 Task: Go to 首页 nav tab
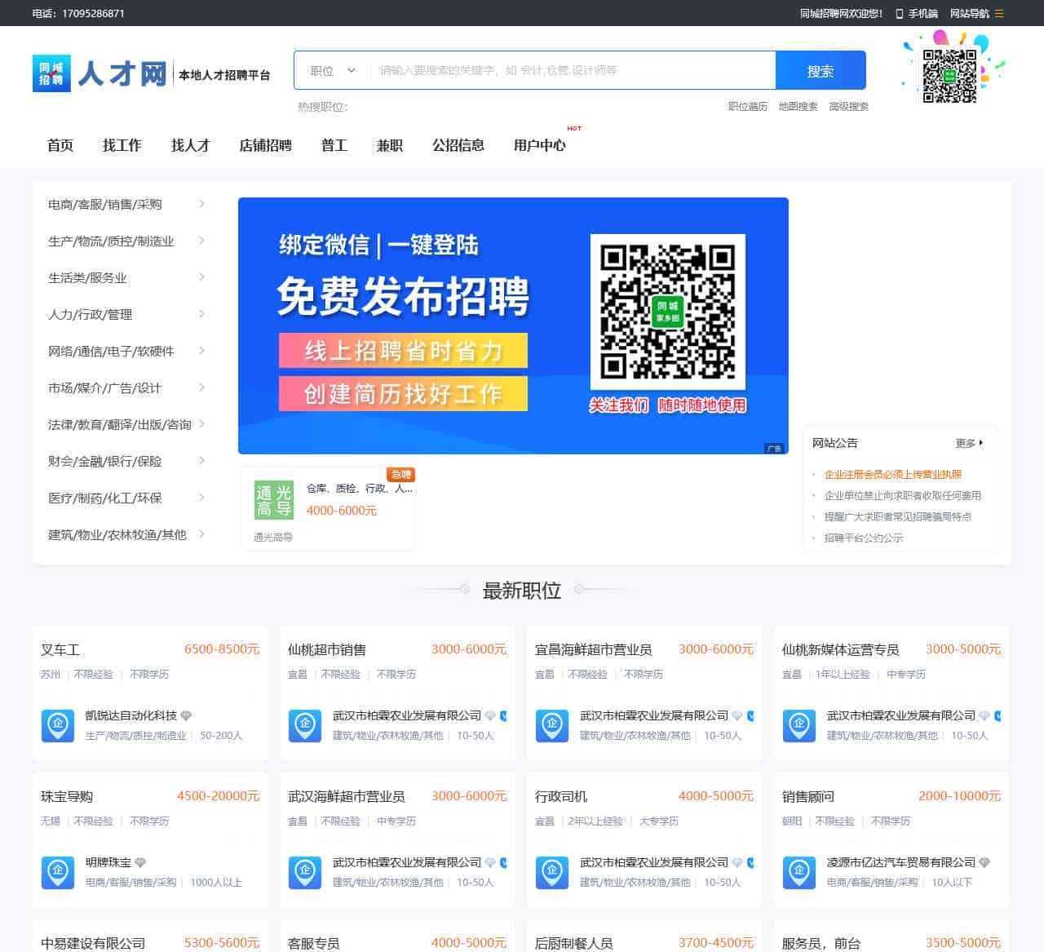[60, 145]
